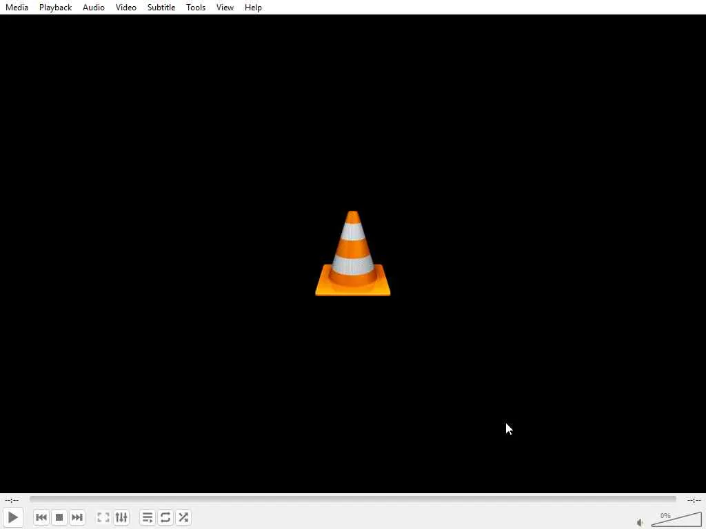
Task: Open the Media menu
Action: point(17,7)
